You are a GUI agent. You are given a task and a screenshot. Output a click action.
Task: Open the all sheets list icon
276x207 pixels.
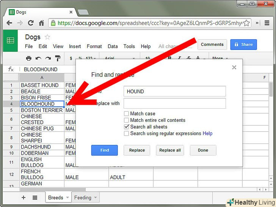tap(35, 198)
